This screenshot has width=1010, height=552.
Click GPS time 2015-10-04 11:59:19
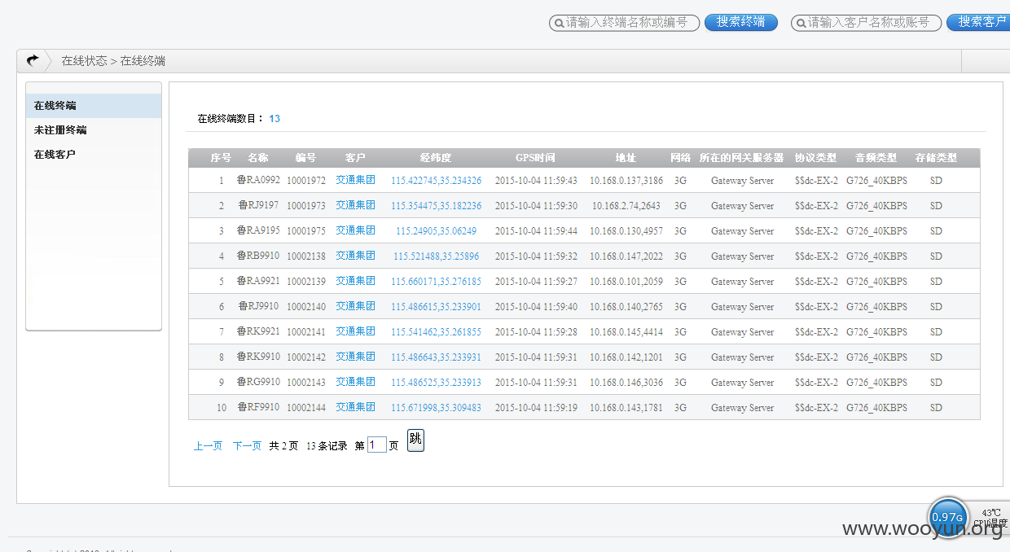(x=536, y=408)
